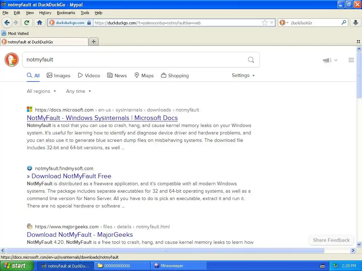Open the Edit menu
362x271 pixels.
tap(17, 13)
